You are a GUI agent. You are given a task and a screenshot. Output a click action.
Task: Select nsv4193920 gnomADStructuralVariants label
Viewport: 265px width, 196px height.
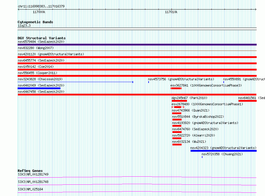[205, 123]
